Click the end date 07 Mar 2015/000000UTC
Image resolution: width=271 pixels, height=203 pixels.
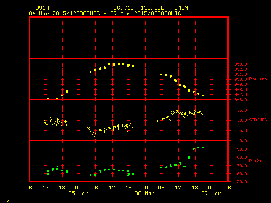tap(146, 14)
